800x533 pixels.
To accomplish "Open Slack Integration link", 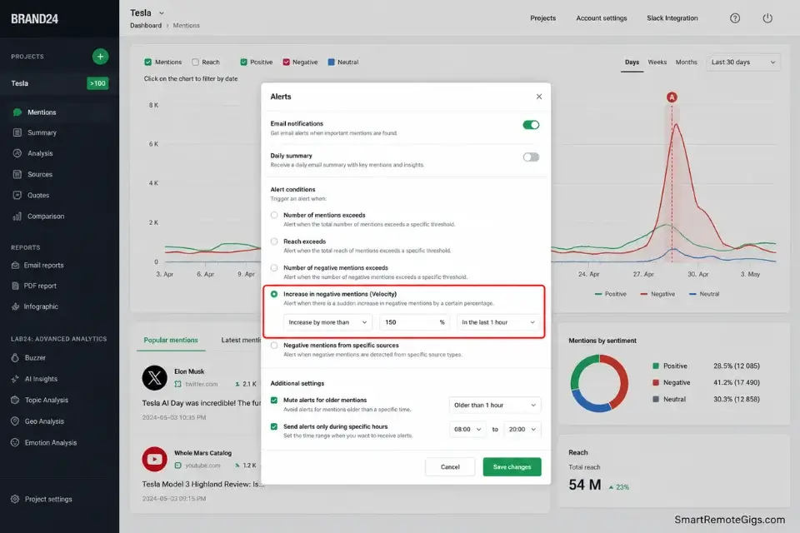I will [x=672, y=18].
